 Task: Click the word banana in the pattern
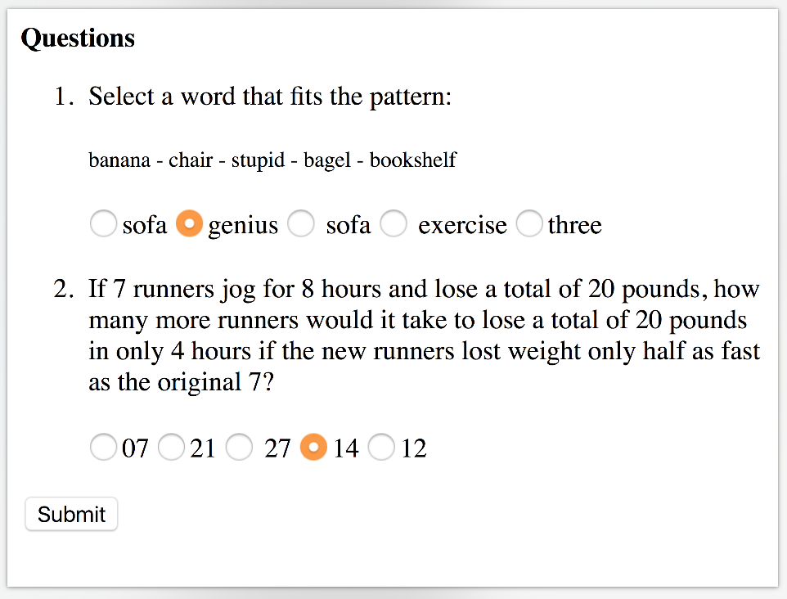point(119,160)
